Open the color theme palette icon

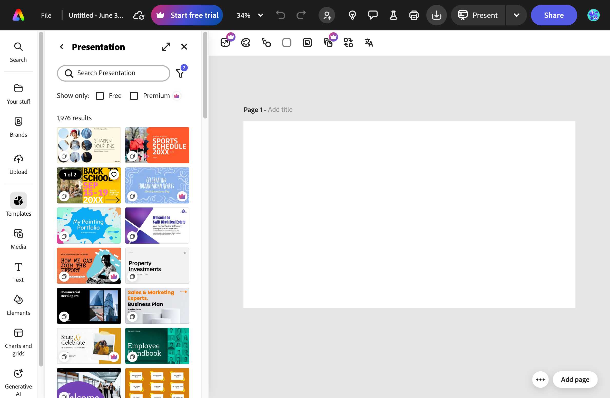(x=245, y=43)
